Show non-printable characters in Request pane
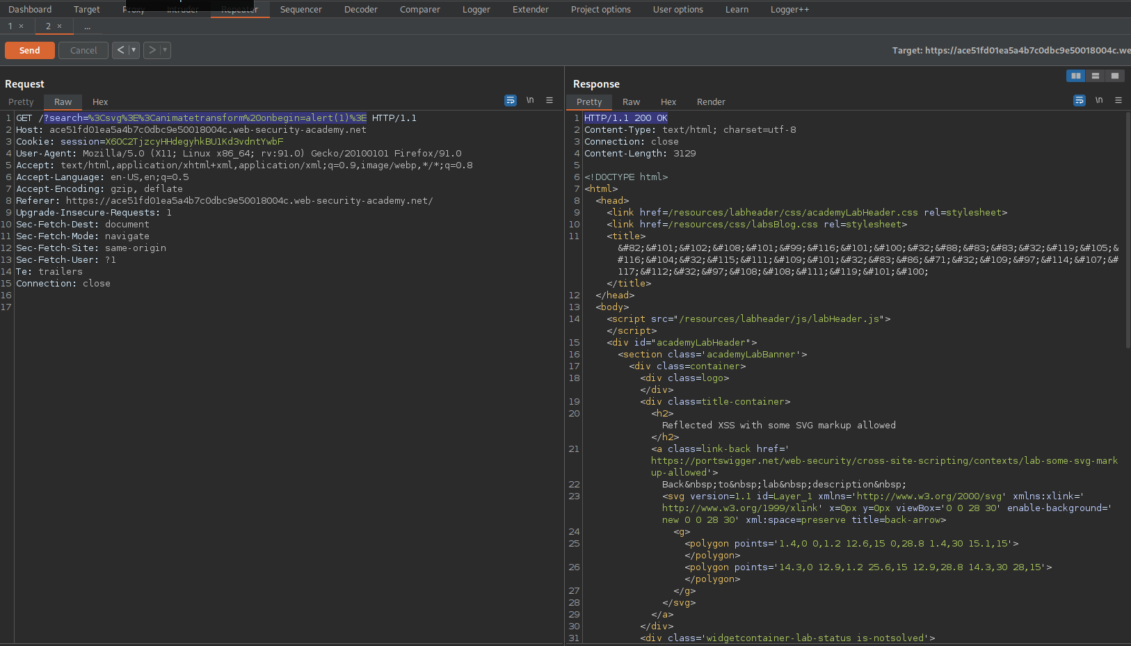Image resolution: width=1131 pixels, height=646 pixels. point(530,100)
